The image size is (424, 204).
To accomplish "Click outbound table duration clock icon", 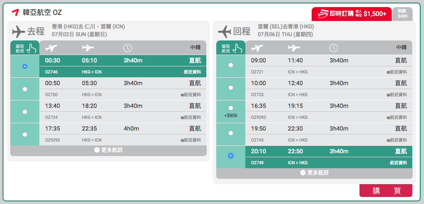I will (127, 48).
